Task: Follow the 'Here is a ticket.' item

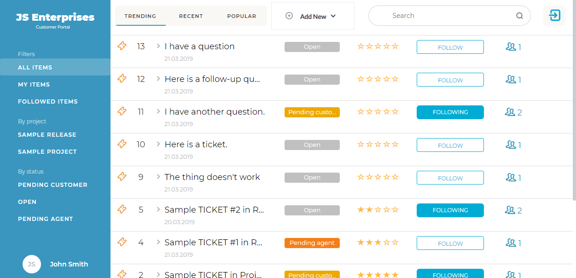Action: (x=450, y=145)
